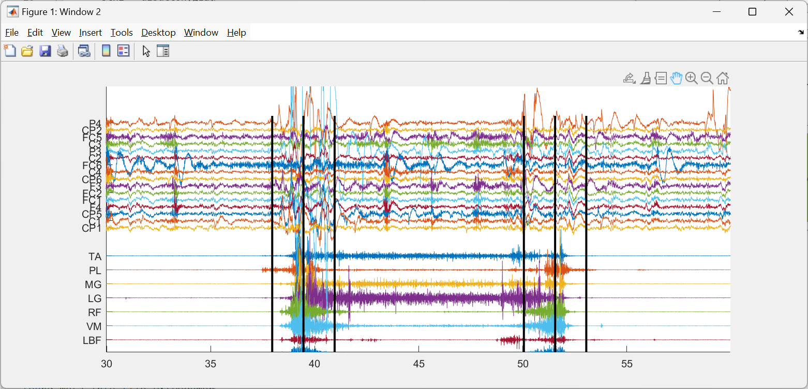Restore the view with the home icon

[723, 78]
